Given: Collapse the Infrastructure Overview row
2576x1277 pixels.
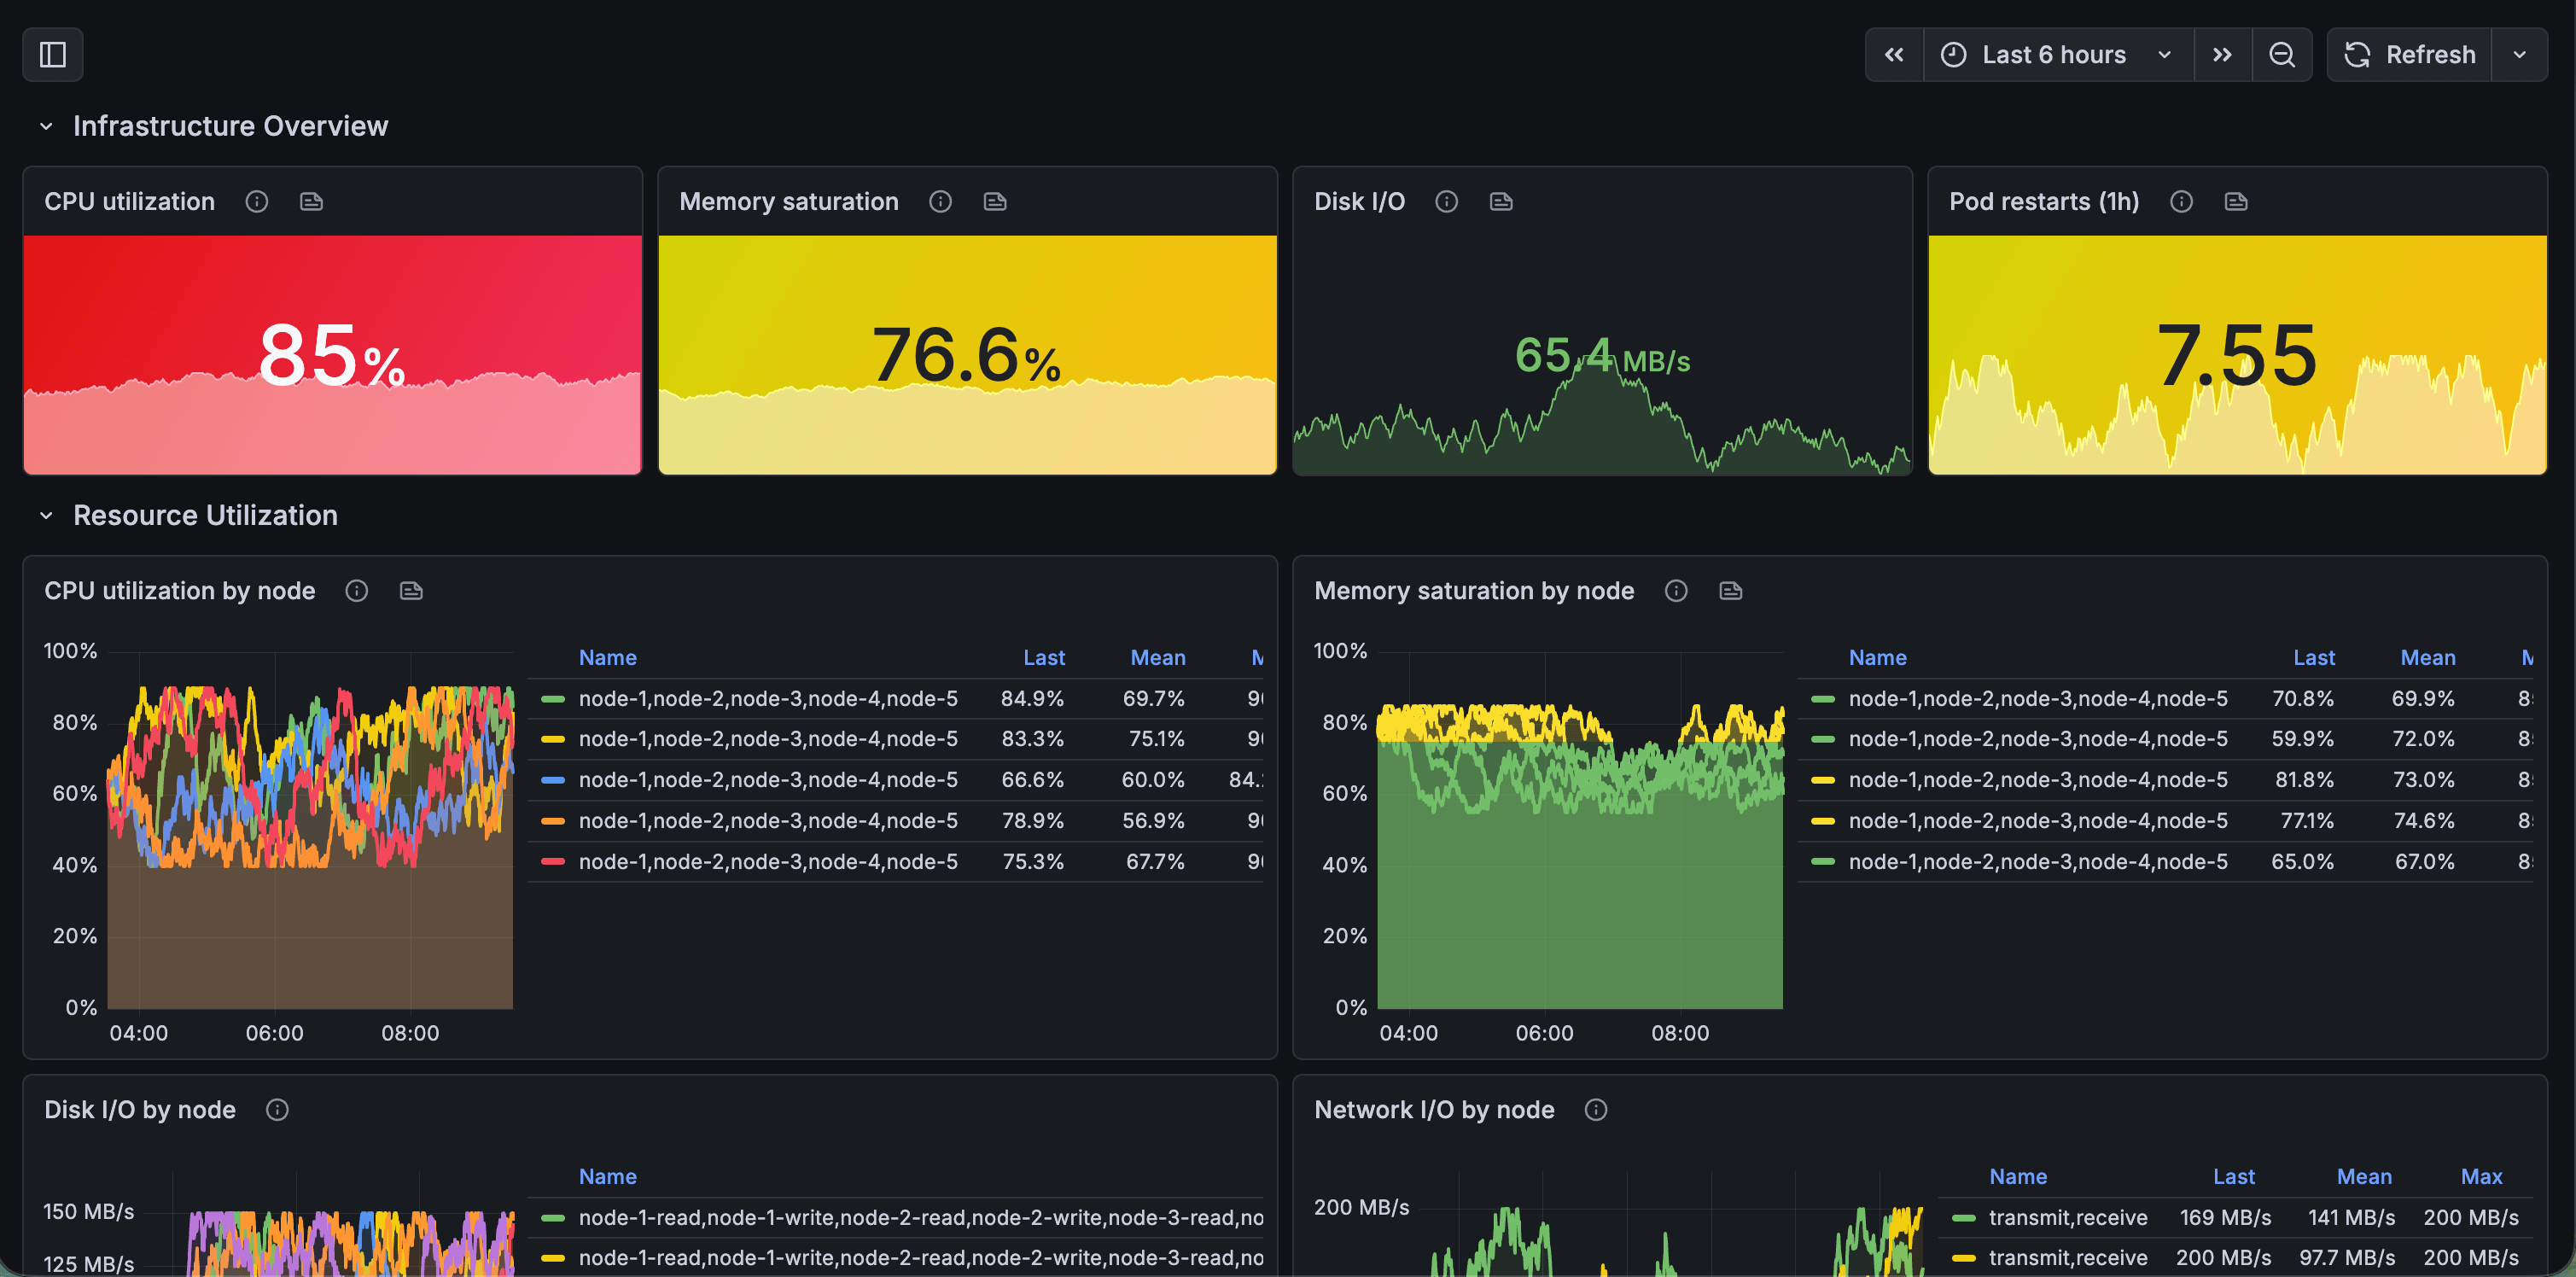Looking at the screenshot, I should [x=46, y=127].
